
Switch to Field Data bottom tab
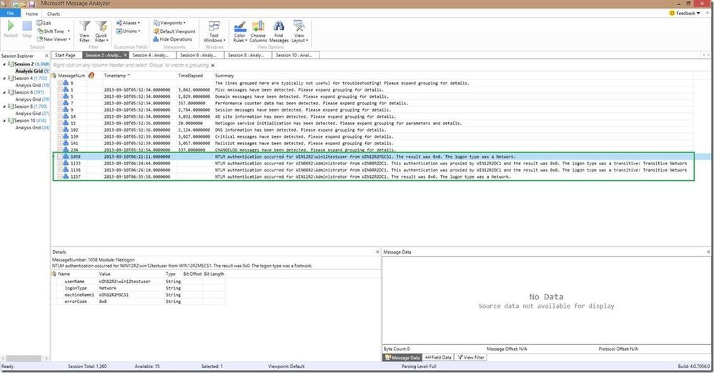(438, 357)
